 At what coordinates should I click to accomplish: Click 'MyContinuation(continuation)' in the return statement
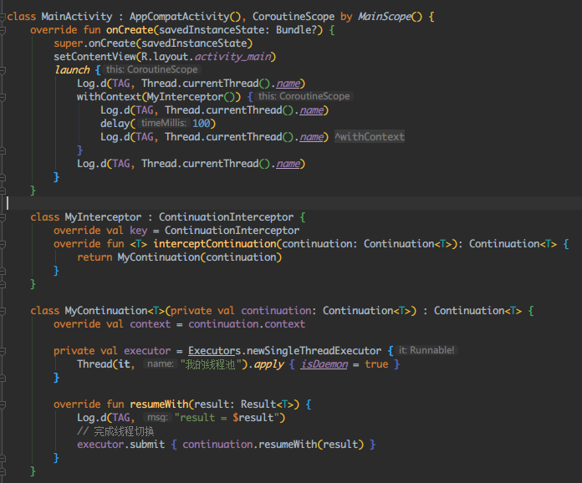[199, 257]
